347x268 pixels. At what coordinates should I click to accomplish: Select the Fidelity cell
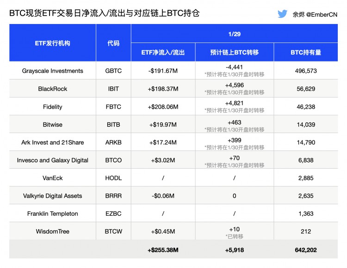coord(52,107)
